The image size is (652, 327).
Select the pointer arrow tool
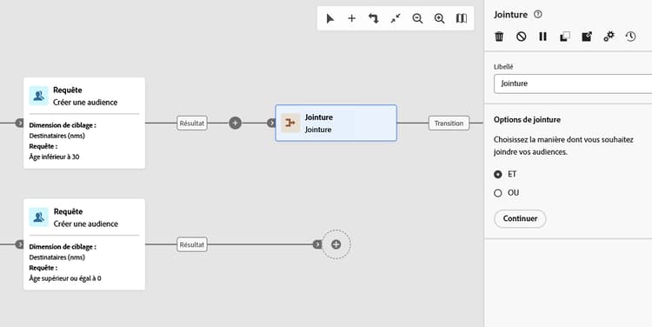tap(330, 18)
